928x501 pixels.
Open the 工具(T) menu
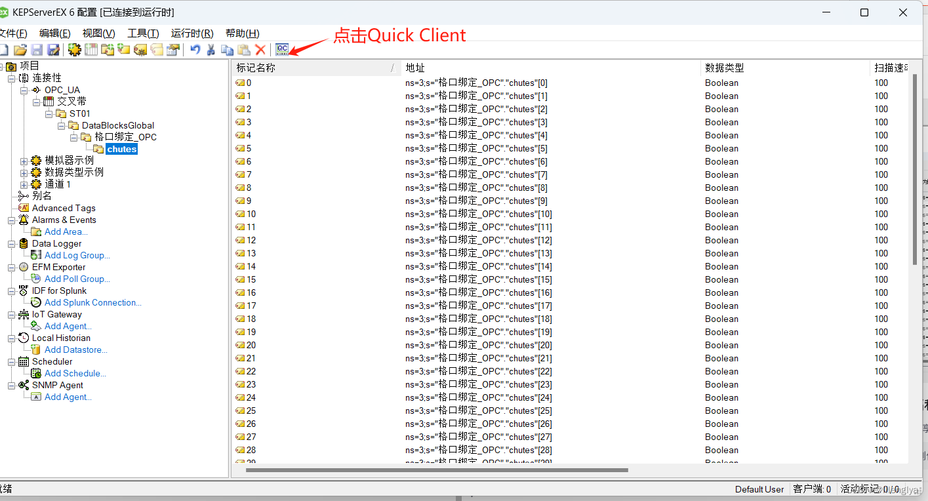[143, 33]
